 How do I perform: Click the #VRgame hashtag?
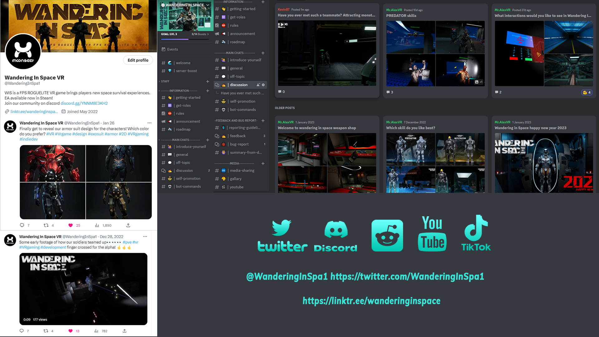[63, 134]
